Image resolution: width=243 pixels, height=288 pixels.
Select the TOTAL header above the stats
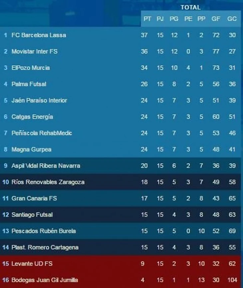[190, 7]
